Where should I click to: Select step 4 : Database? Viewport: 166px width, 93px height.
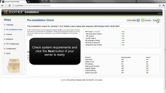(9, 39)
